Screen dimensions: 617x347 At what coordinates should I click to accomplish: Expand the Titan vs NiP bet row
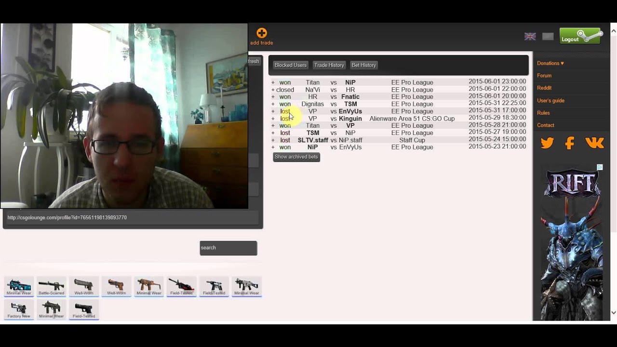tap(273, 82)
